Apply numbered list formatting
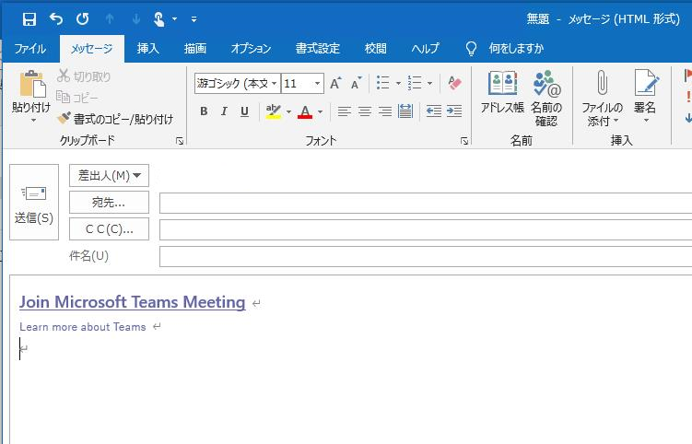 coord(415,83)
